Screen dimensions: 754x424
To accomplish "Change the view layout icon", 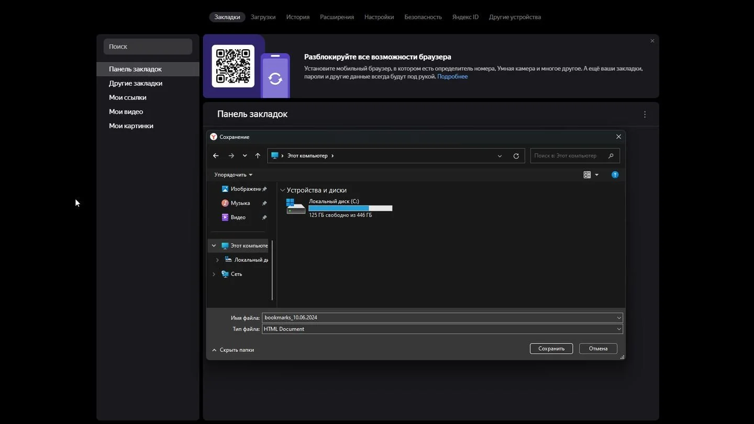I will (587, 175).
